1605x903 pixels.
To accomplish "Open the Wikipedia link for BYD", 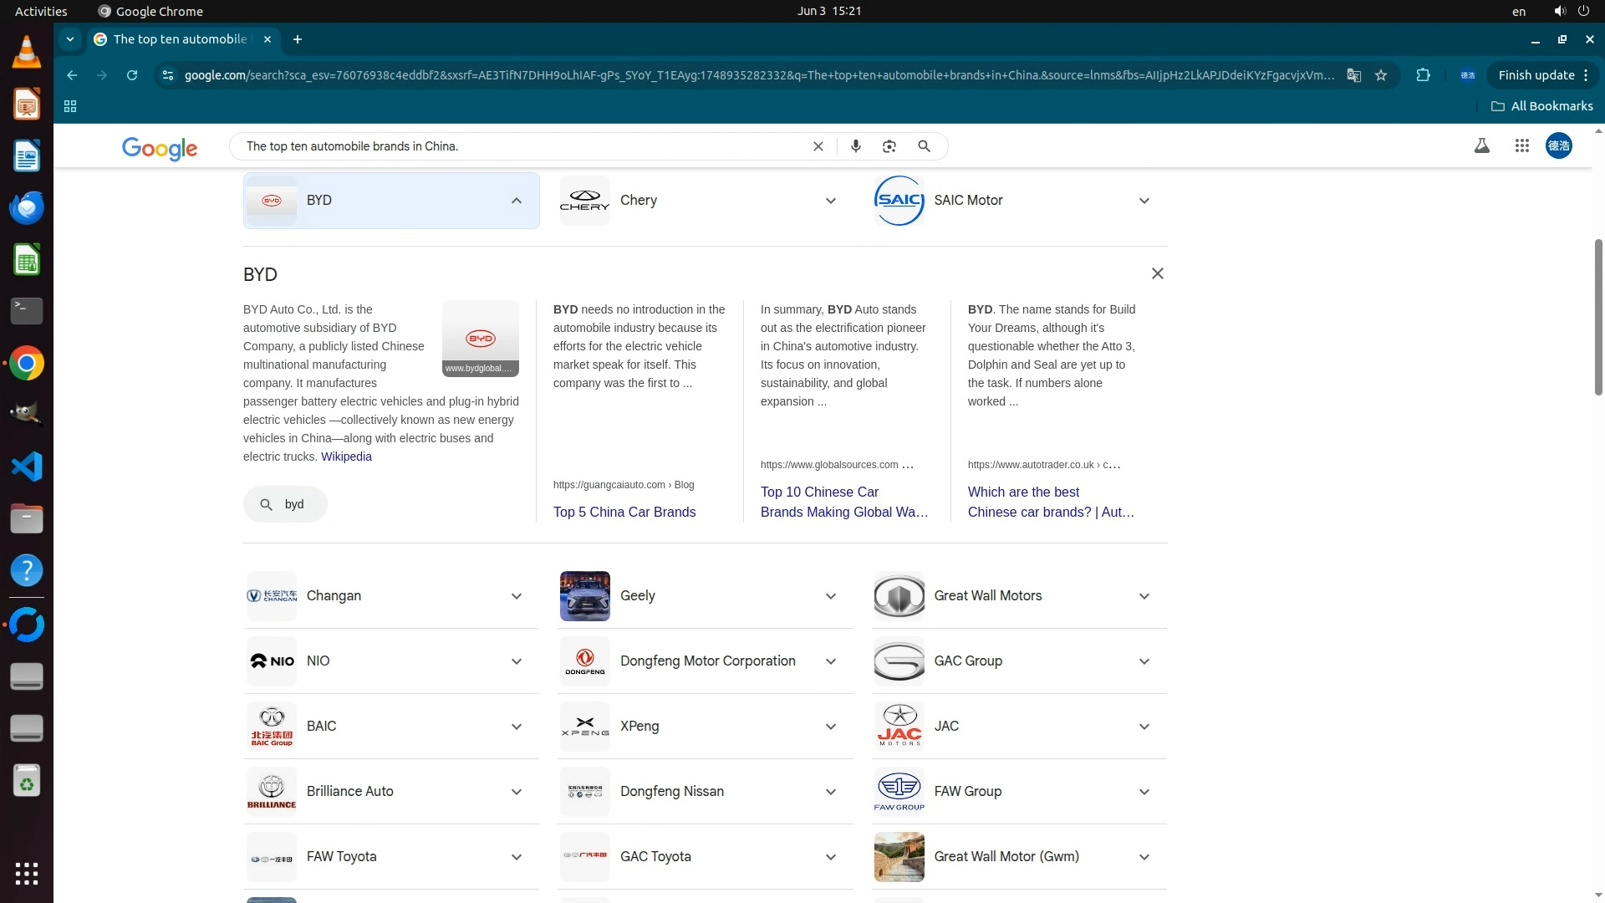I will tap(346, 457).
